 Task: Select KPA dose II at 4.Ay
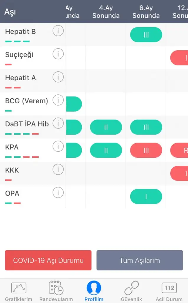pos(106,150)
